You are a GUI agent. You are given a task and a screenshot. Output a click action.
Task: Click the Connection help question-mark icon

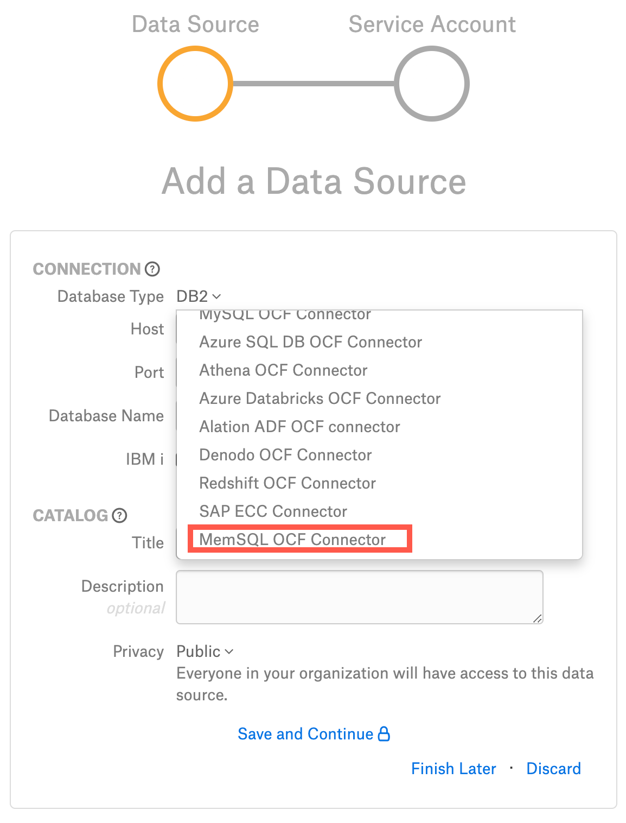(x=152, y=269)
